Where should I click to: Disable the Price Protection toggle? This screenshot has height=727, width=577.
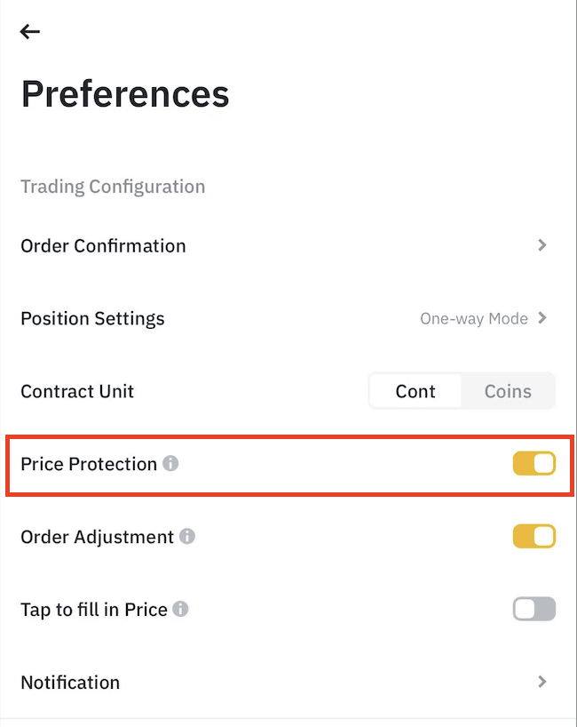click(x=534, y=464)
